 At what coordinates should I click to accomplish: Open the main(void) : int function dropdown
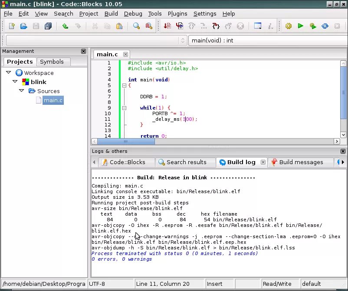click(268, 41)
